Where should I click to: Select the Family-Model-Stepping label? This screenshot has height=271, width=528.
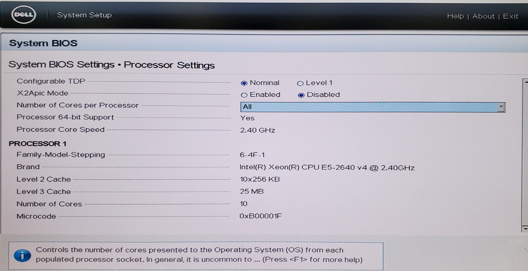(x=61, y=155)
